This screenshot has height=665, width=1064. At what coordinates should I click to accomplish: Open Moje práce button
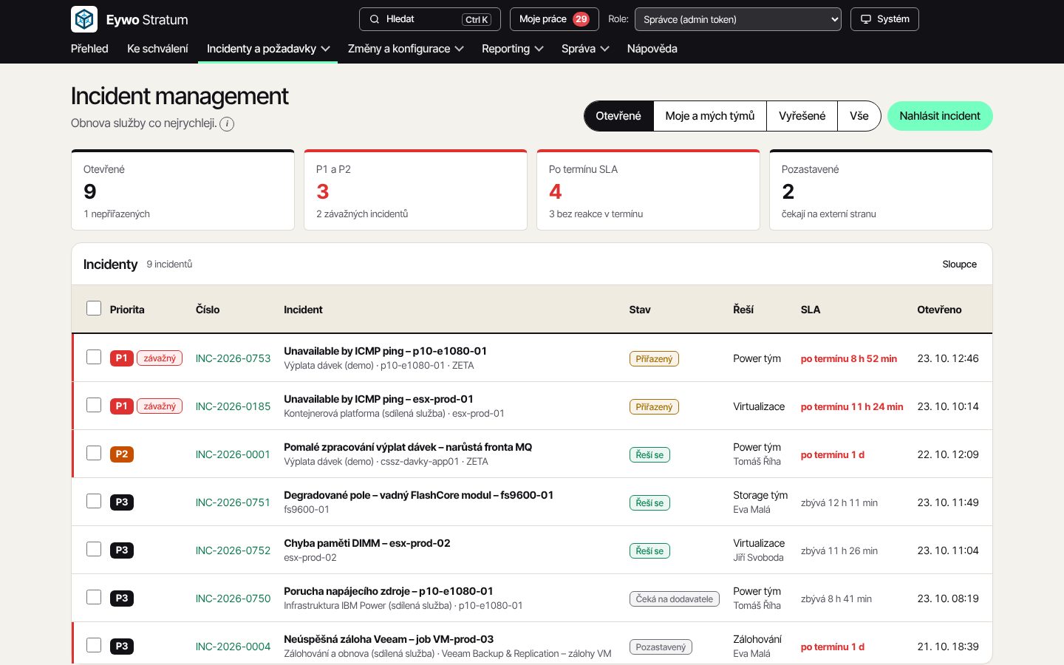coord(554,19)
